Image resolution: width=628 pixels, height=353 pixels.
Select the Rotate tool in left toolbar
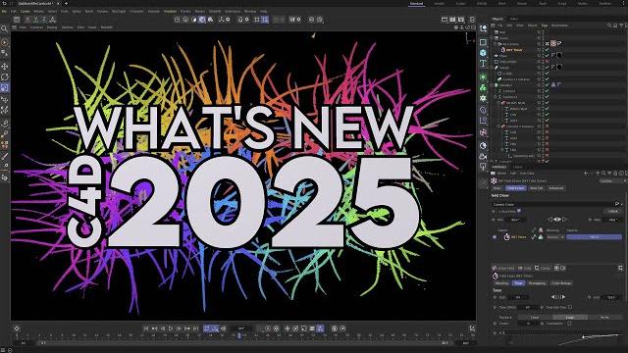(x=4, y=76)
